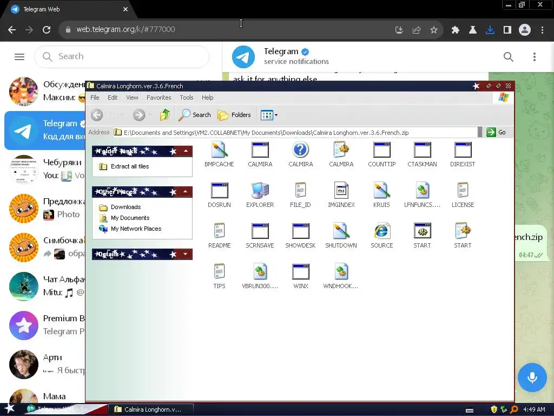The height and width of the screenshot is (416, 554).
Task: Go to My Documents in Other Places
Action: (x=130, y=218)
